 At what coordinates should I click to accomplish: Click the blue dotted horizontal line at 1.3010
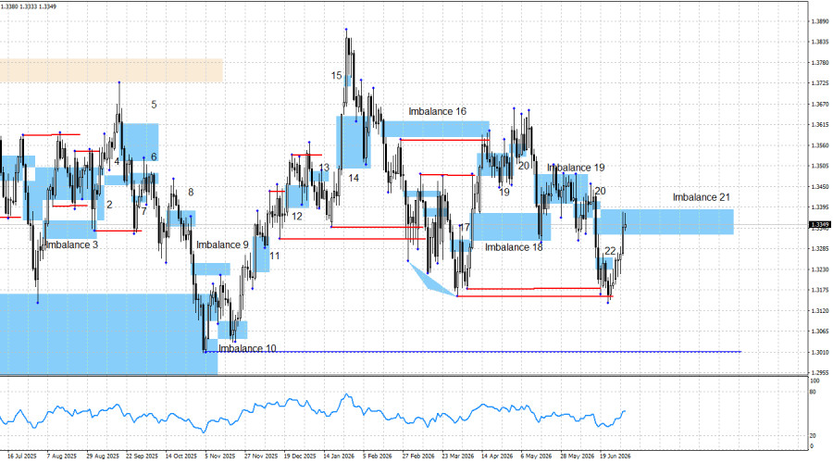tap(473, 352)
